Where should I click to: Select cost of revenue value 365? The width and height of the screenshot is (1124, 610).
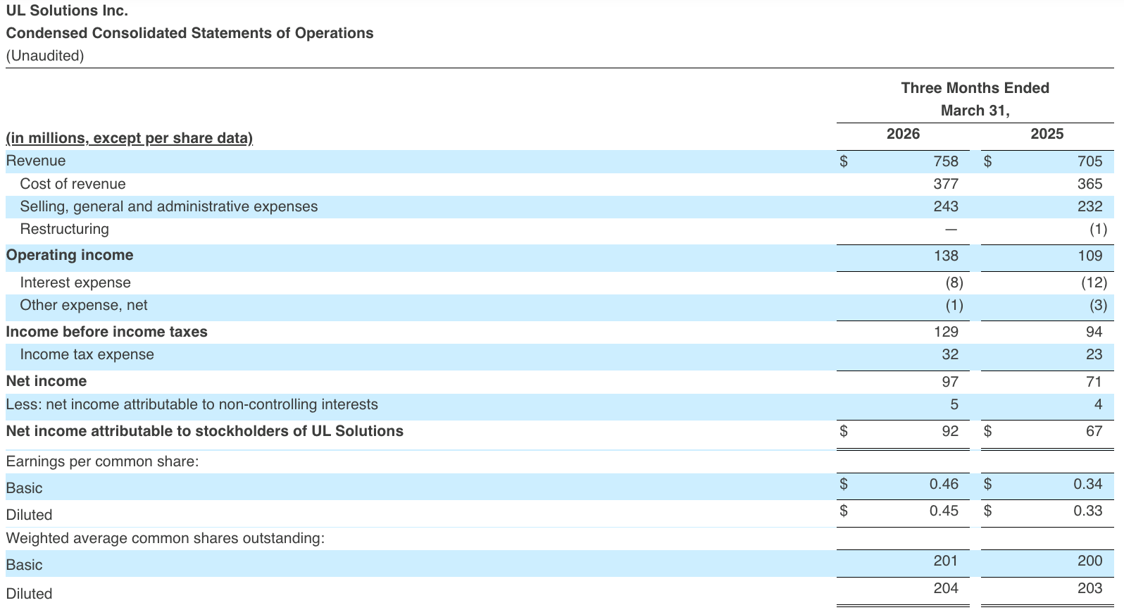tap(1089, 184)
